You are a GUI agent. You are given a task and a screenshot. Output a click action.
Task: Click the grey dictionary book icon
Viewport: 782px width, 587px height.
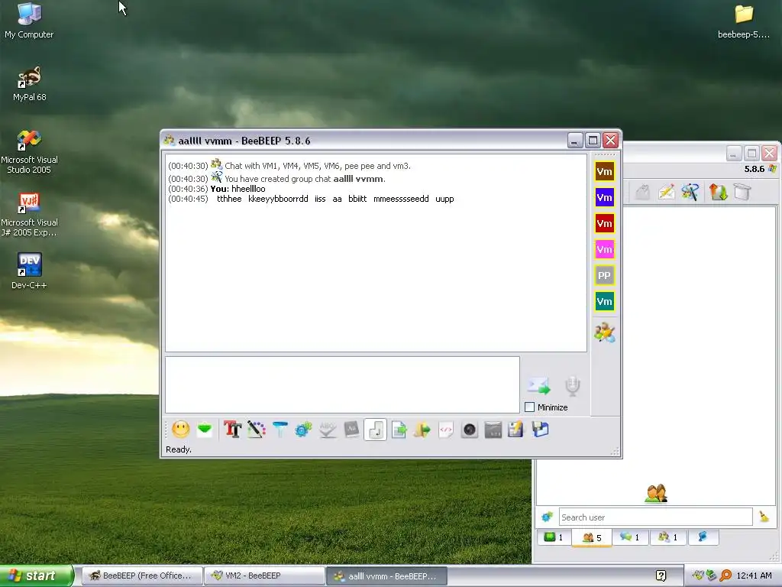click(351, 430)
